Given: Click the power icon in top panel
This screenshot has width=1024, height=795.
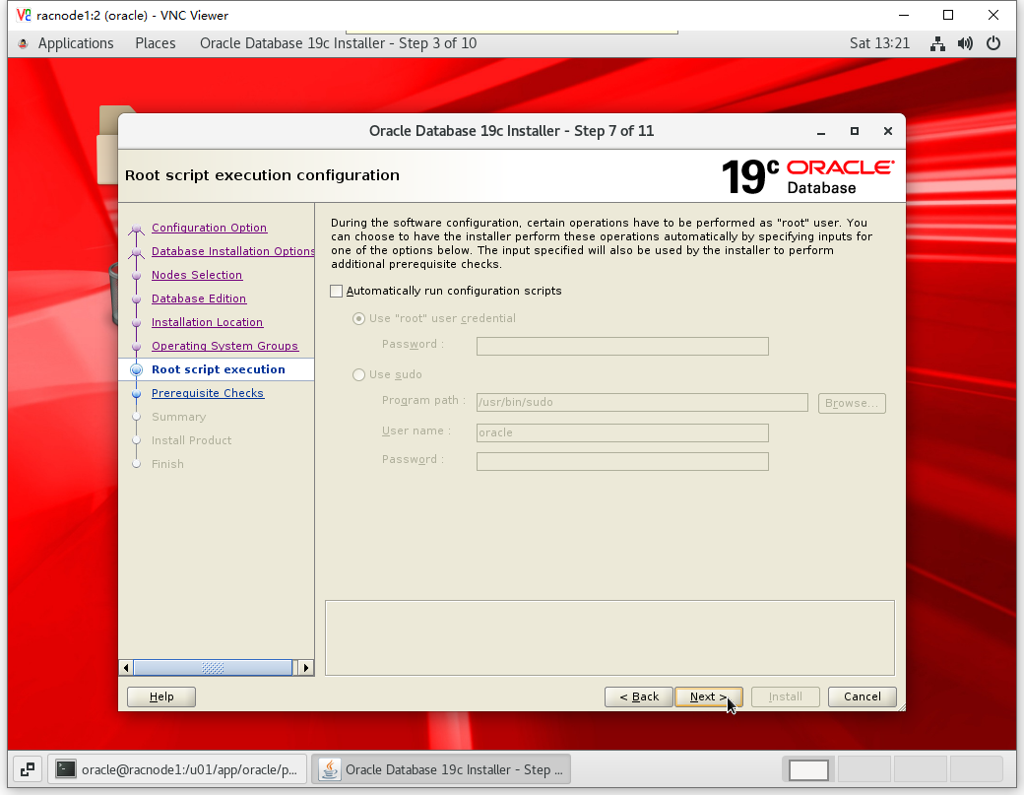Looking at the screenshot, I should (992, 43).
